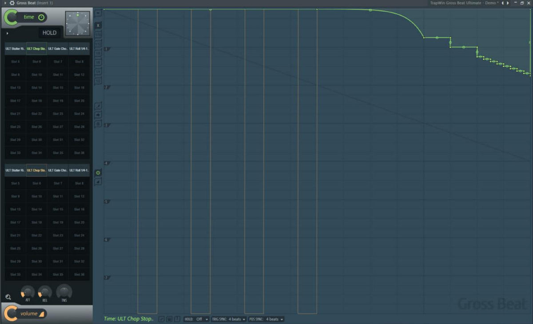Image resolution: width=533 pixels, height=324 pixels.
Task: Click the scratching clock display
Action: [x=78, y=23]
